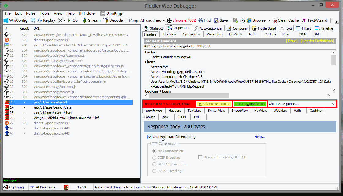The width and height of the screenshot is (343, 196).
Task: Open WinConfig from the toolbar
Action: tap(16, 20)
